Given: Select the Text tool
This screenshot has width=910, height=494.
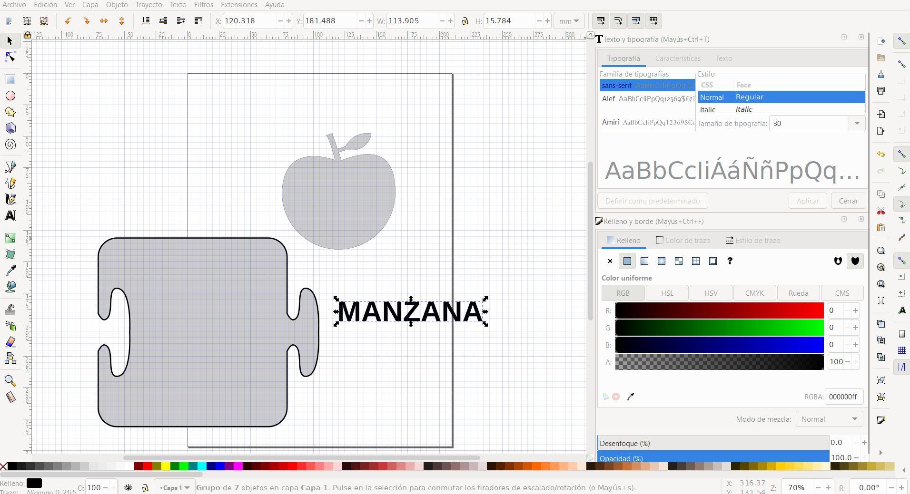Looking at the screenshot, I should pos(10,215).
